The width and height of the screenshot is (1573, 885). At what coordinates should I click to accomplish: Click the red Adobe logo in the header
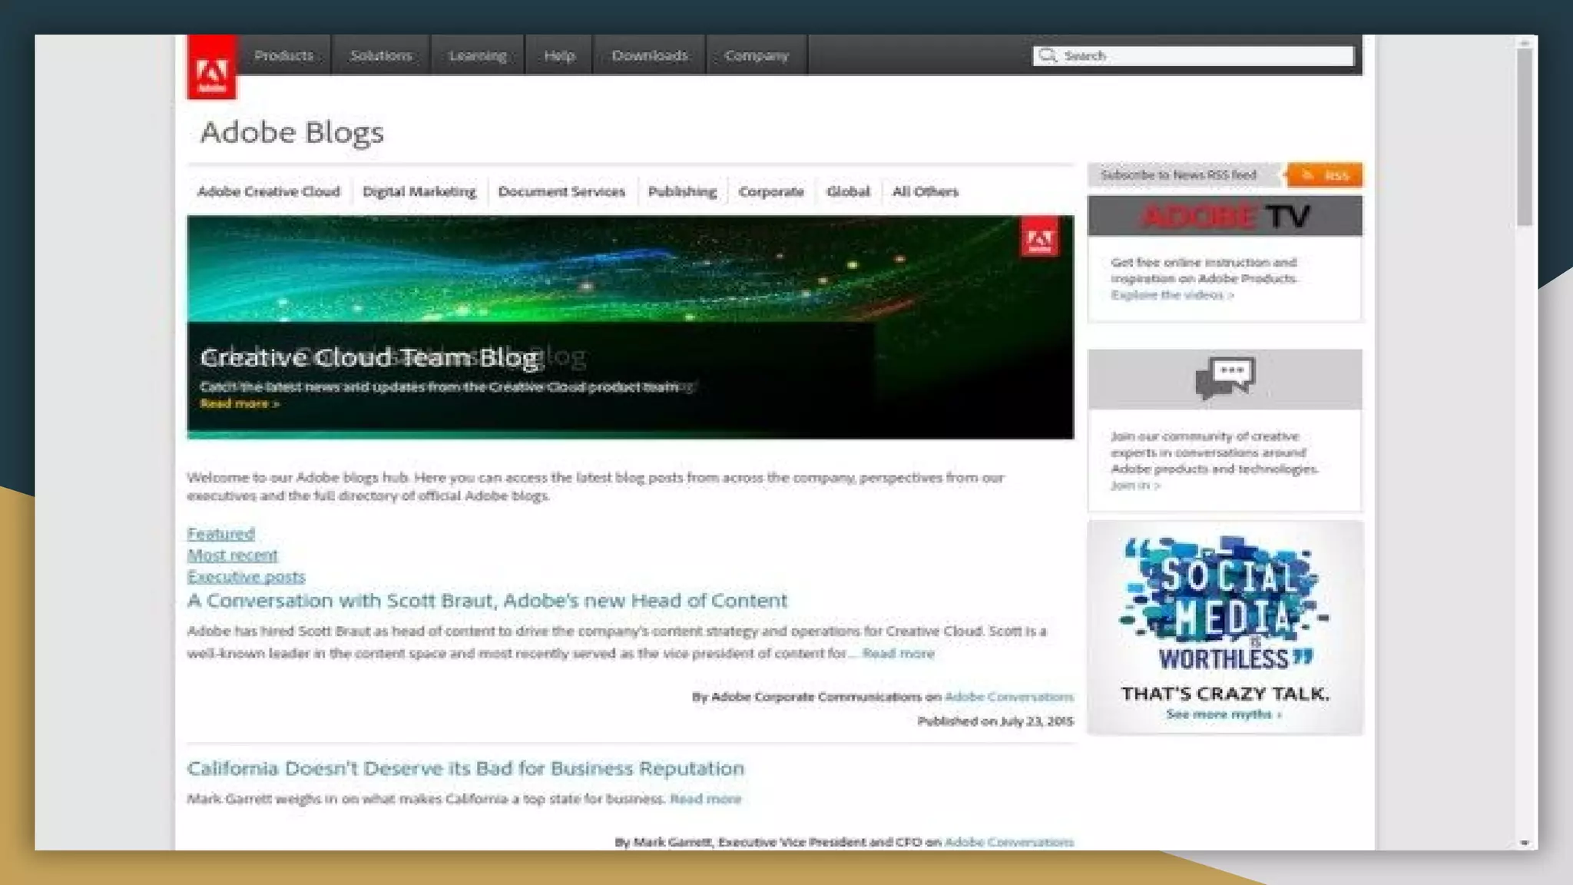click(212, 68)
